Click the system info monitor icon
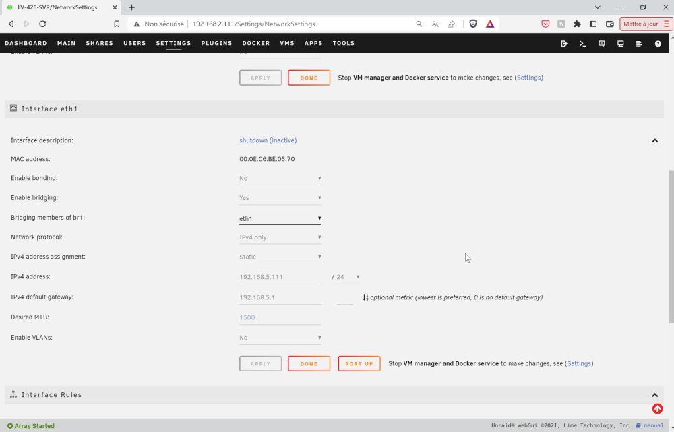 (x=620, y=43)
